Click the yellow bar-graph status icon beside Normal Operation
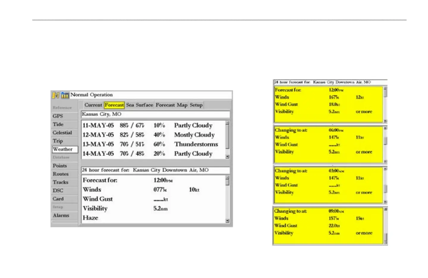The height and width of the screenshot is (278, 428). (65, 95)
